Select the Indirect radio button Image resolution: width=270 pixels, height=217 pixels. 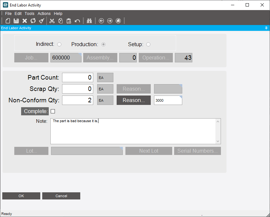click(59, 45)
